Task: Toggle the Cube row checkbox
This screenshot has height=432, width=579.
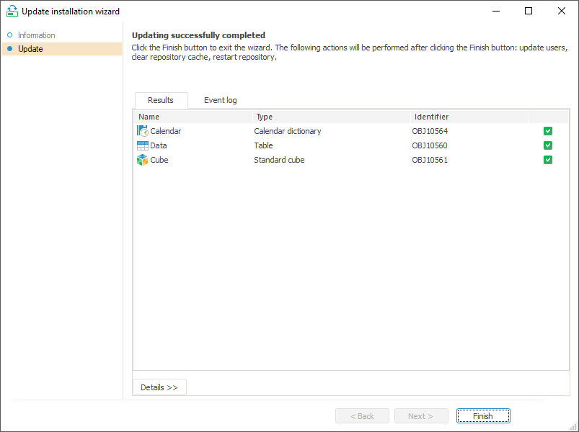Action: 548,160
